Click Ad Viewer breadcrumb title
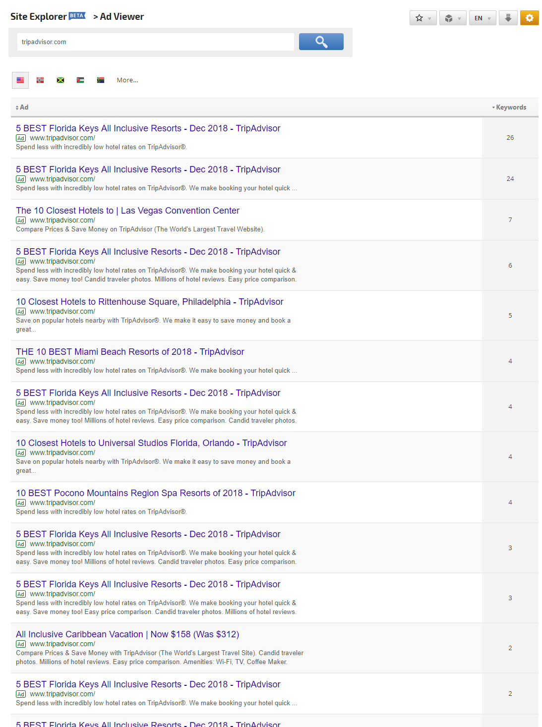 pyautogui.click(x=122, y=16)
